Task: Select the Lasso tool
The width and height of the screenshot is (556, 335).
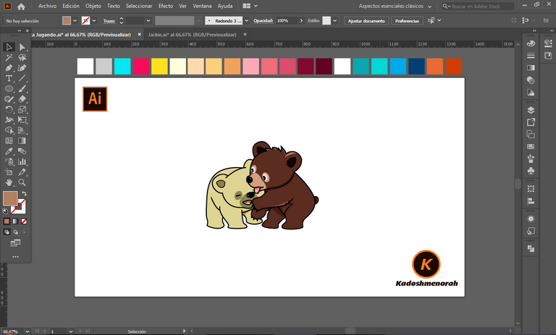Action: point(22,57)
